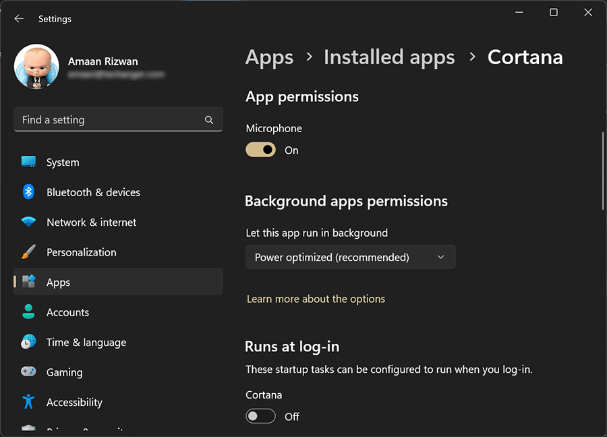Screen dimensions: 607x437
Task: Go to Gaming settings
Action: pos(118,372)
